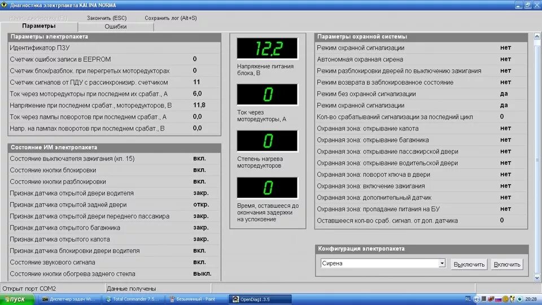Click the Ток через моторедукторы digital display
The height and width of the screenshot is (305, 542).
tap(267, 94)
